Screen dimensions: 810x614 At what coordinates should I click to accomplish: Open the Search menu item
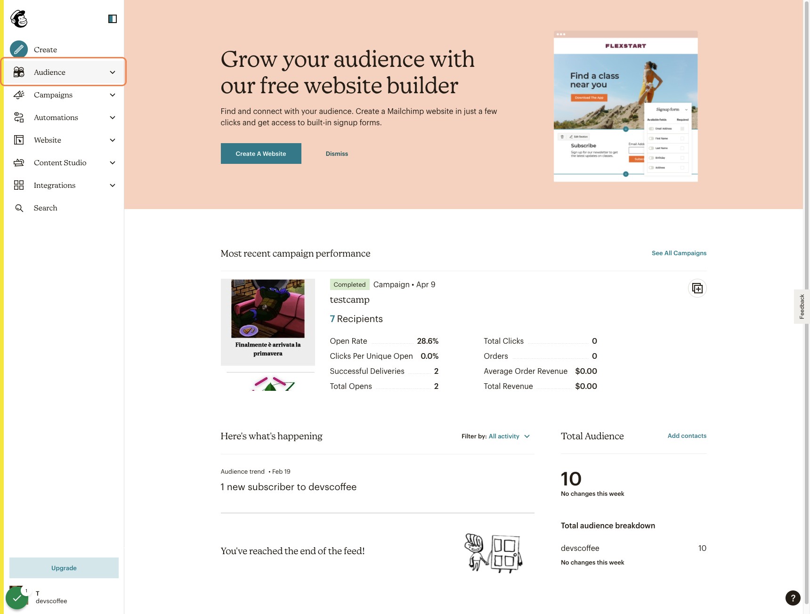[x=64, y=208]
